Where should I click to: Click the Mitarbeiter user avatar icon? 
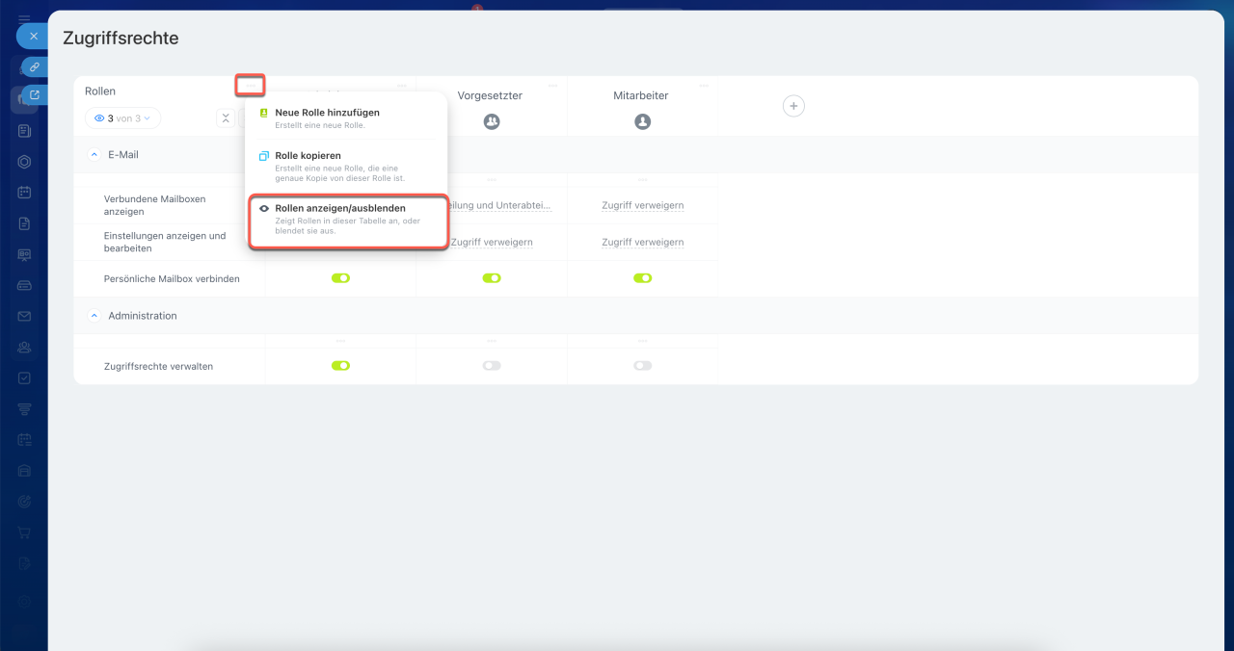[642, 121]
